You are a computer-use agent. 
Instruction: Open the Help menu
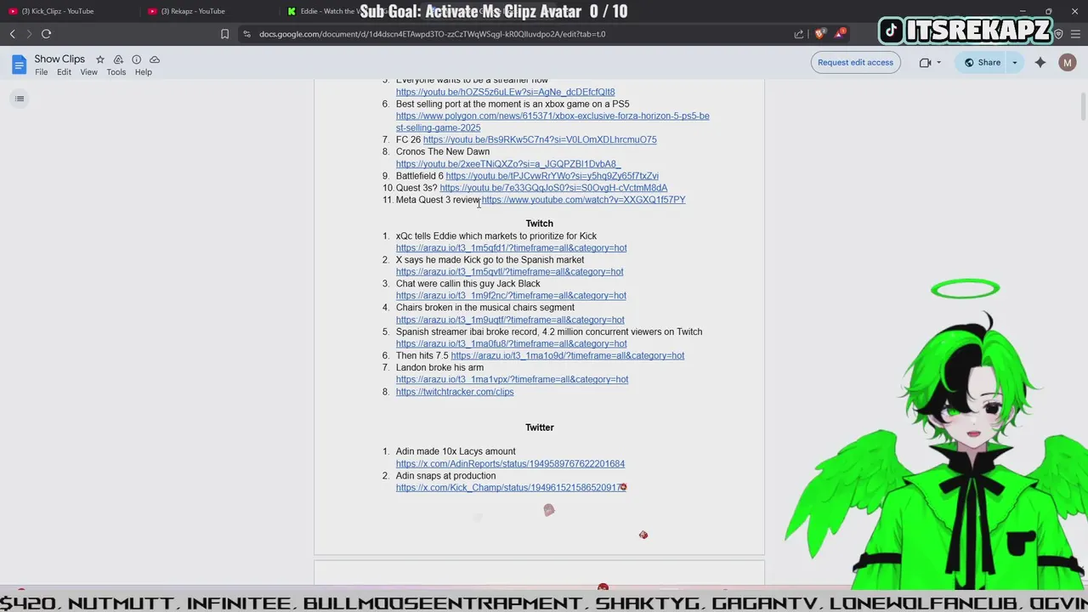[143, 72]
